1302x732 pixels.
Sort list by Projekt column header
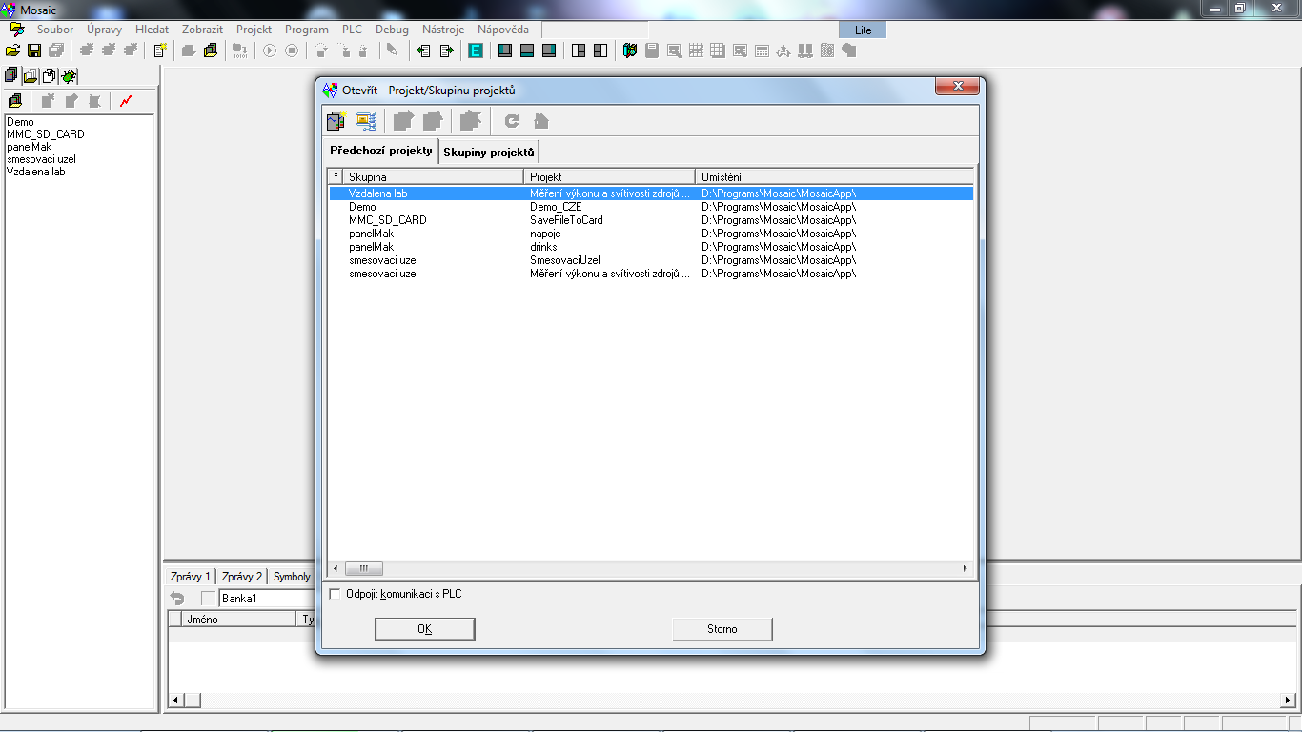tap(609, 176)
